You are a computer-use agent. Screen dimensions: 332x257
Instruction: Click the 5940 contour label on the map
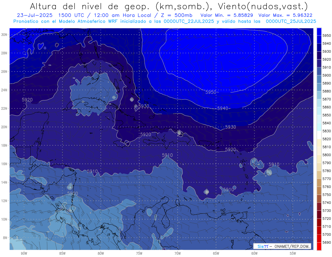[x=223, y=108]
